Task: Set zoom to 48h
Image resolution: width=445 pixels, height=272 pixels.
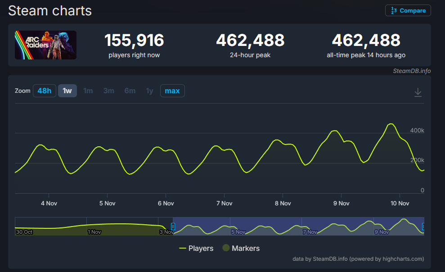Action: 44,91
